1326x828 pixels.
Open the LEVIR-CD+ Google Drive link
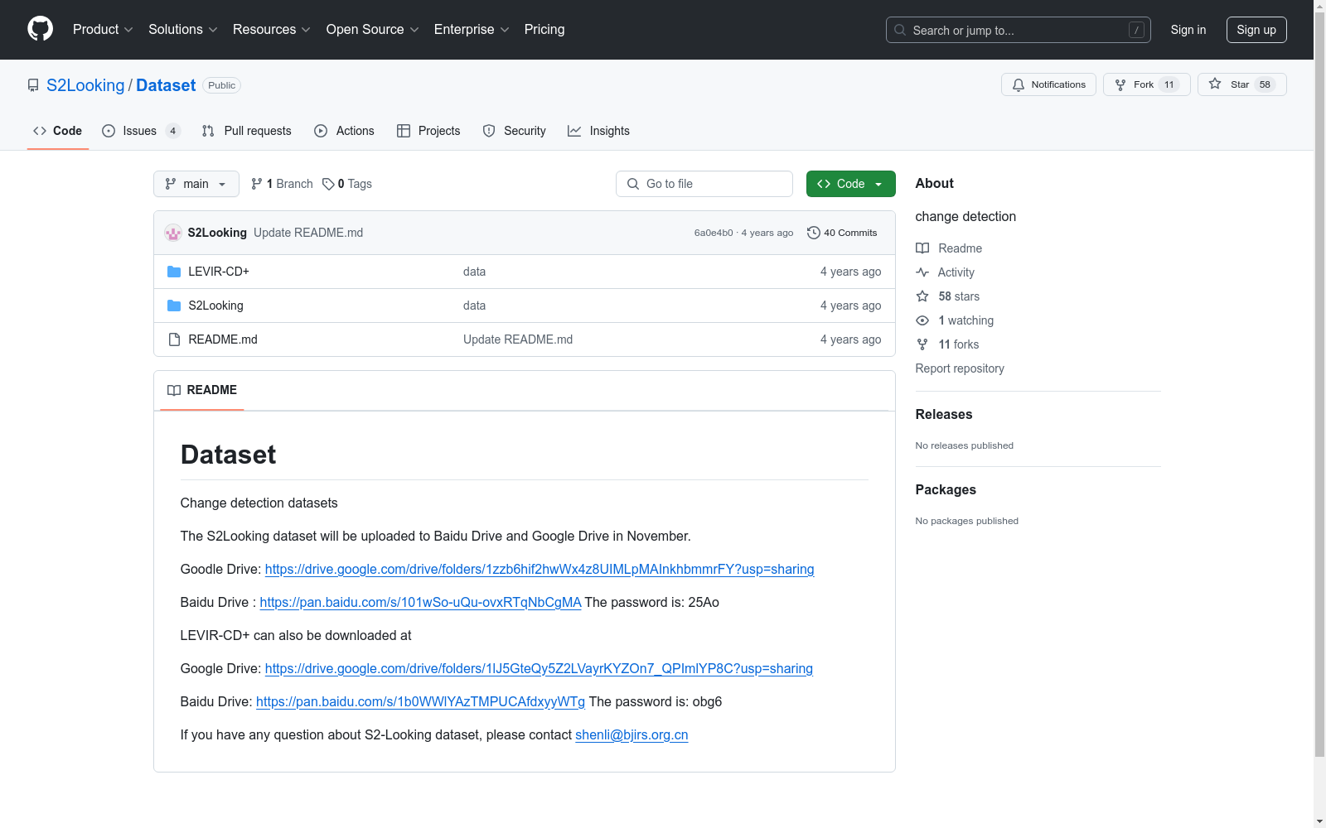click(x=539, y=669)
